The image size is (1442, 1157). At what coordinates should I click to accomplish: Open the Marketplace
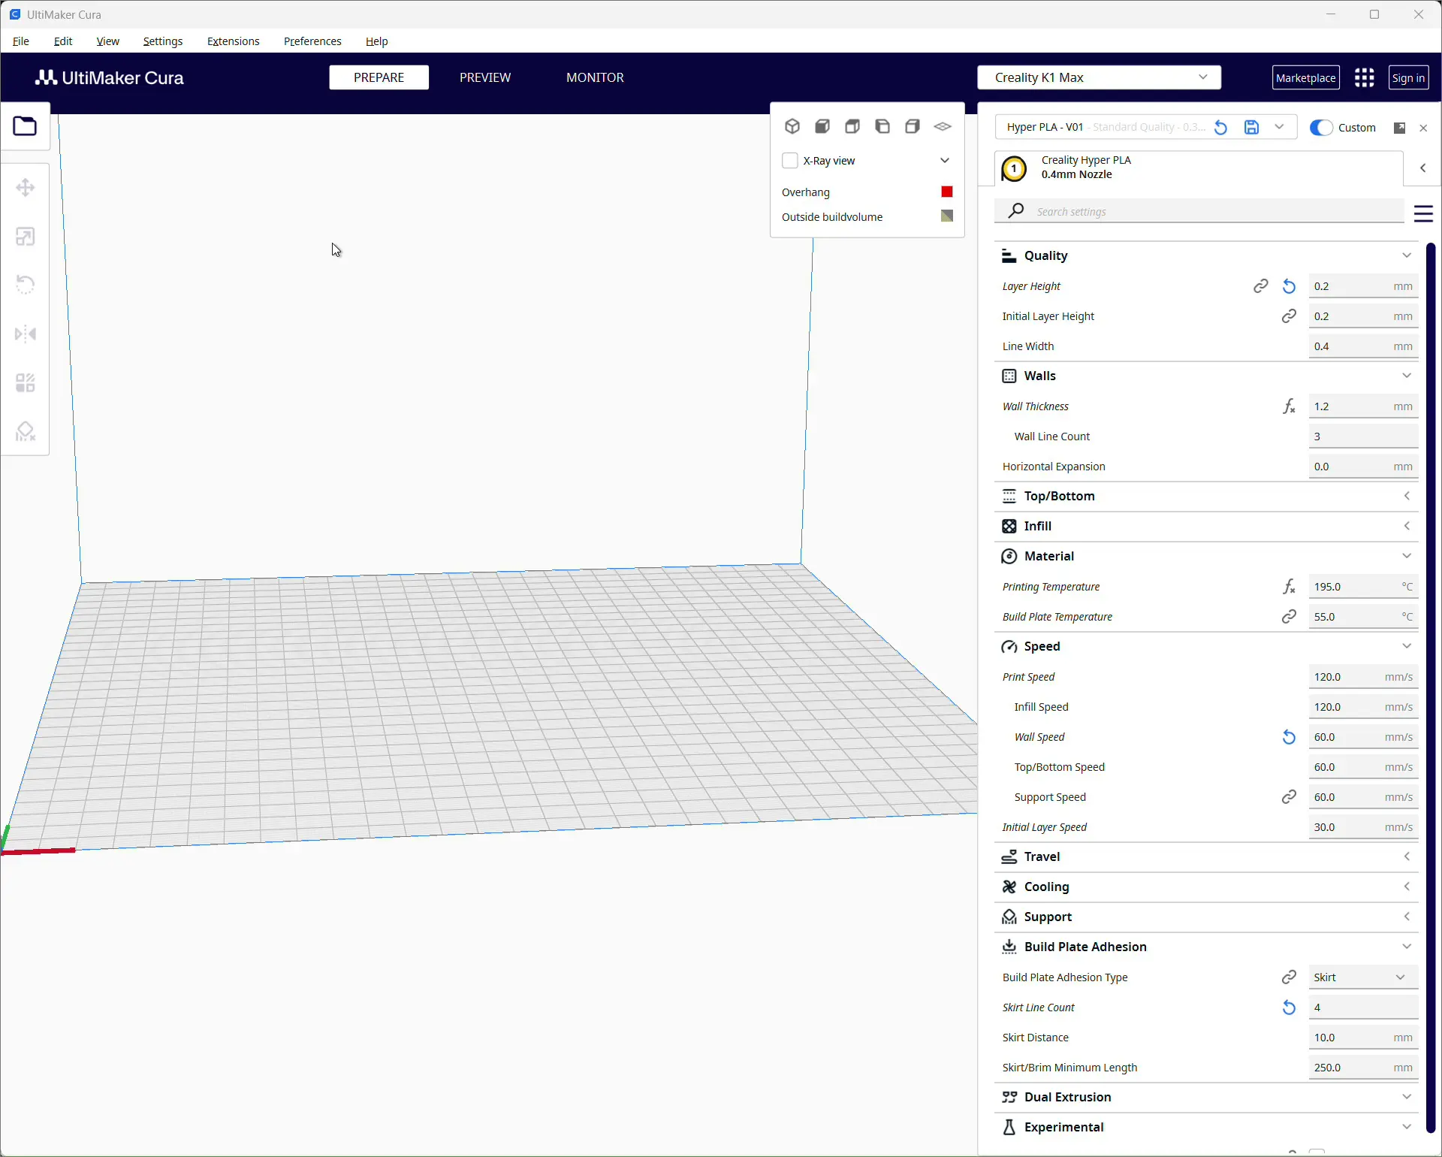tap(1305, 77)
